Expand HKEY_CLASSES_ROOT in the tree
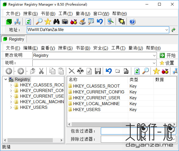This screenshot has width=179, height=151. (x=11, y=85)
